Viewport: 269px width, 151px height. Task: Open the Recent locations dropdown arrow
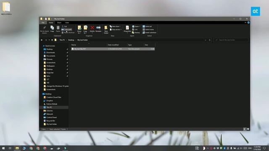pyautogui.click(x=49, y=40)
